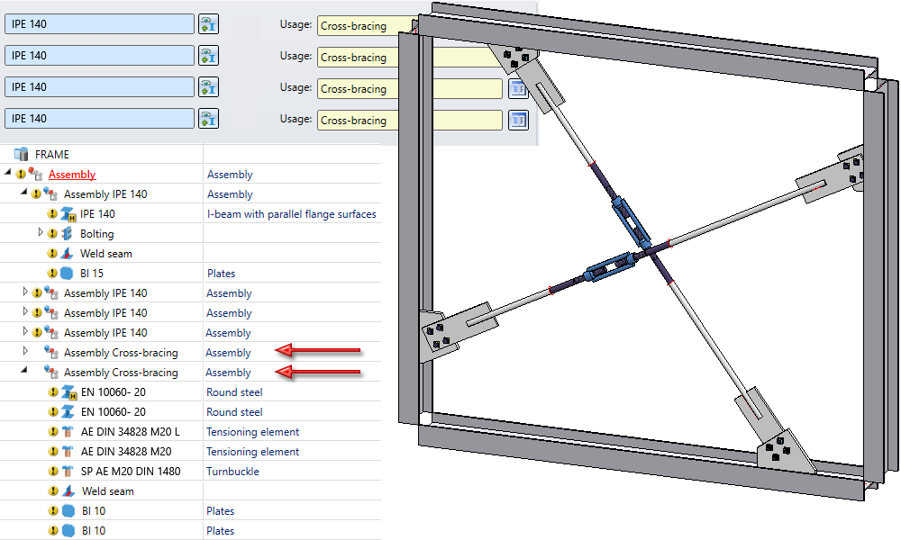Image resolution: width=901 pixels, height=540 pixels.
Task: Expand the Assembly IPE 140 node above collapsed Cross-bracing
Action: click(x=24, y=330)
